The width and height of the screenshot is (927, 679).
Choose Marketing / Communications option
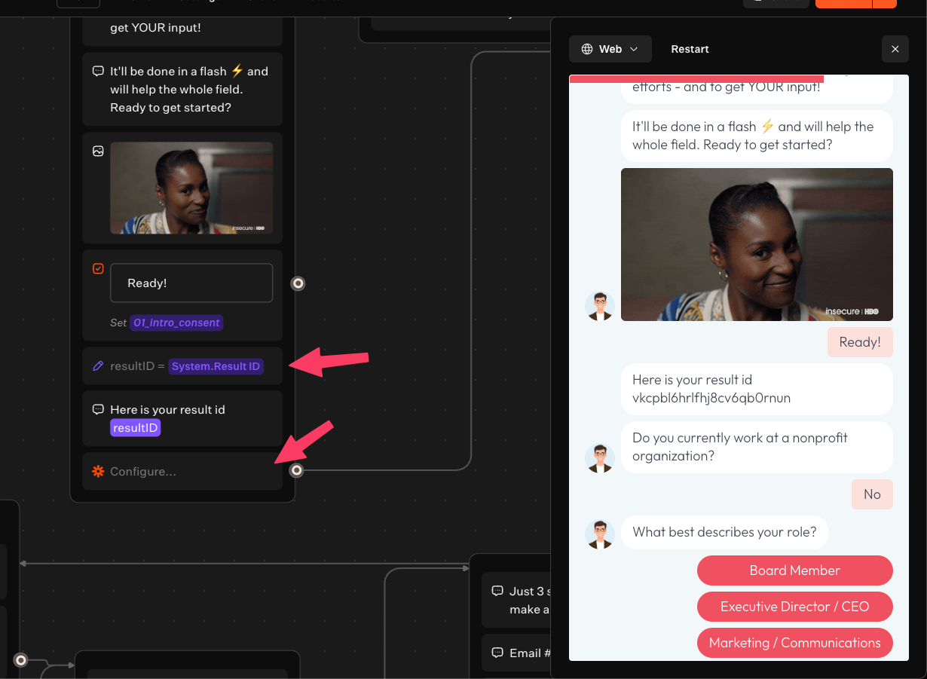[794, 643]
